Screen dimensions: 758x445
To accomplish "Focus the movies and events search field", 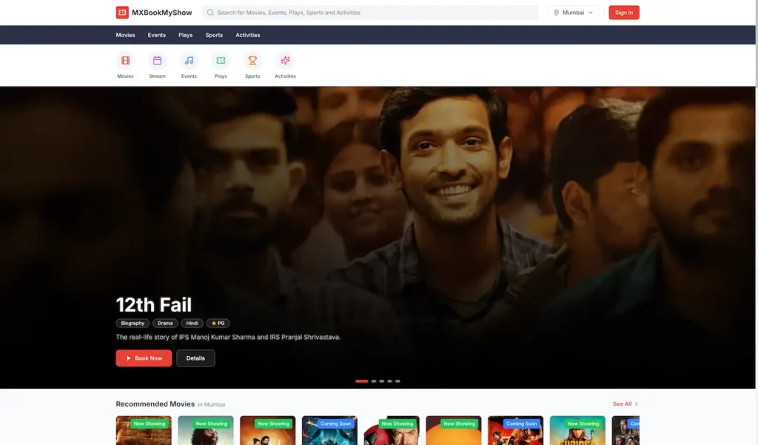I will click(370, 13).
